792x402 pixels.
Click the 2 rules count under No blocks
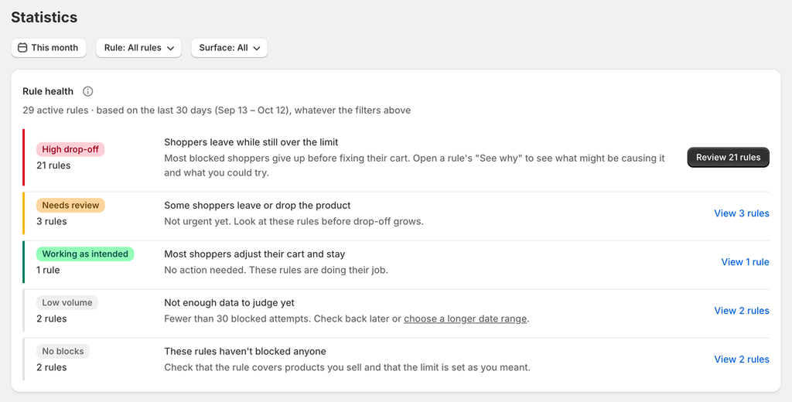point(52,367)
